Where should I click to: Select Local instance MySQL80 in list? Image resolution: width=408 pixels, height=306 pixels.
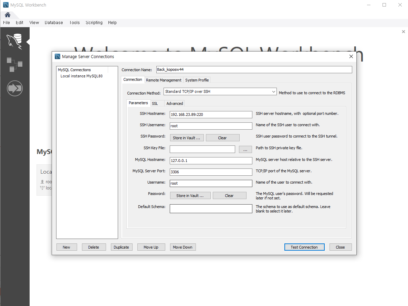[x=82, y=76]
